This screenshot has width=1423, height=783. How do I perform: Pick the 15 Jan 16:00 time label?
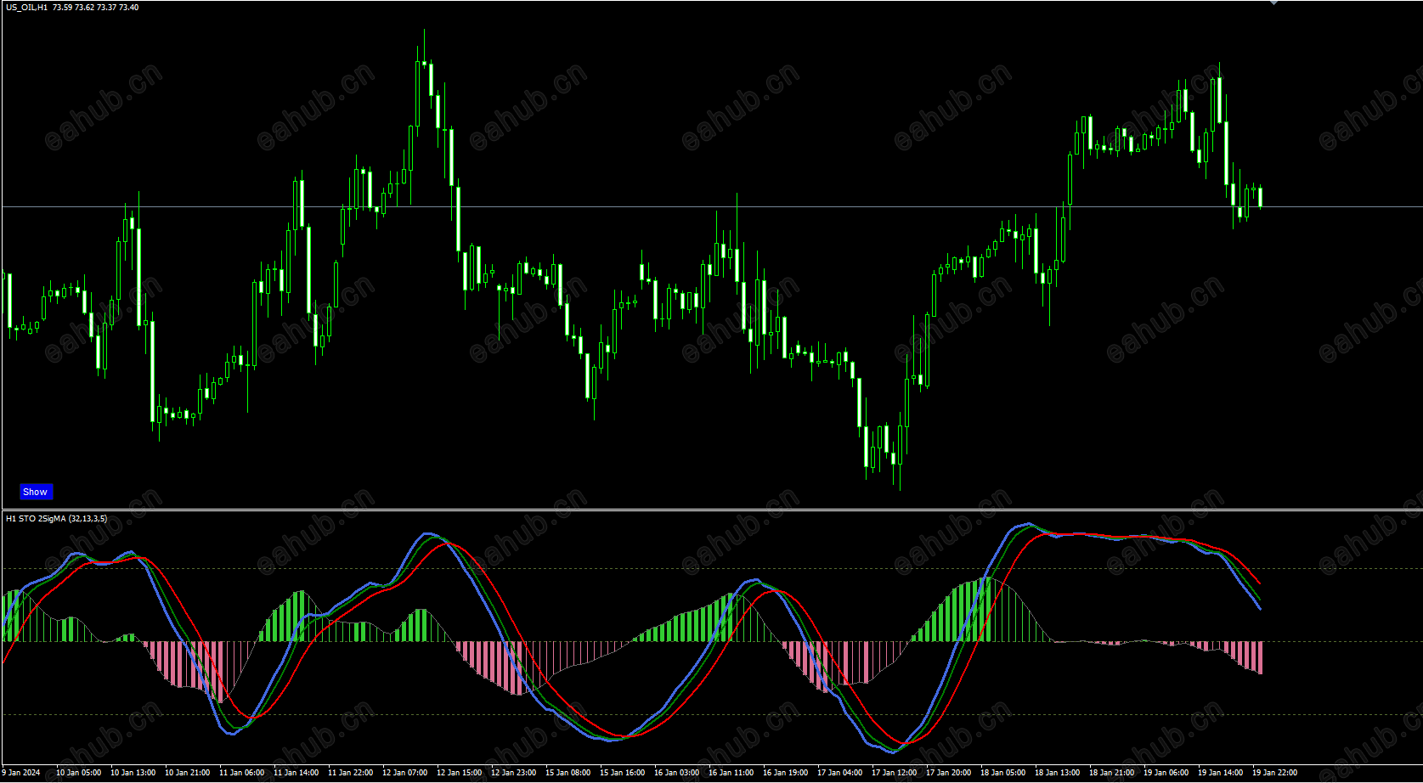click(622, 773)
